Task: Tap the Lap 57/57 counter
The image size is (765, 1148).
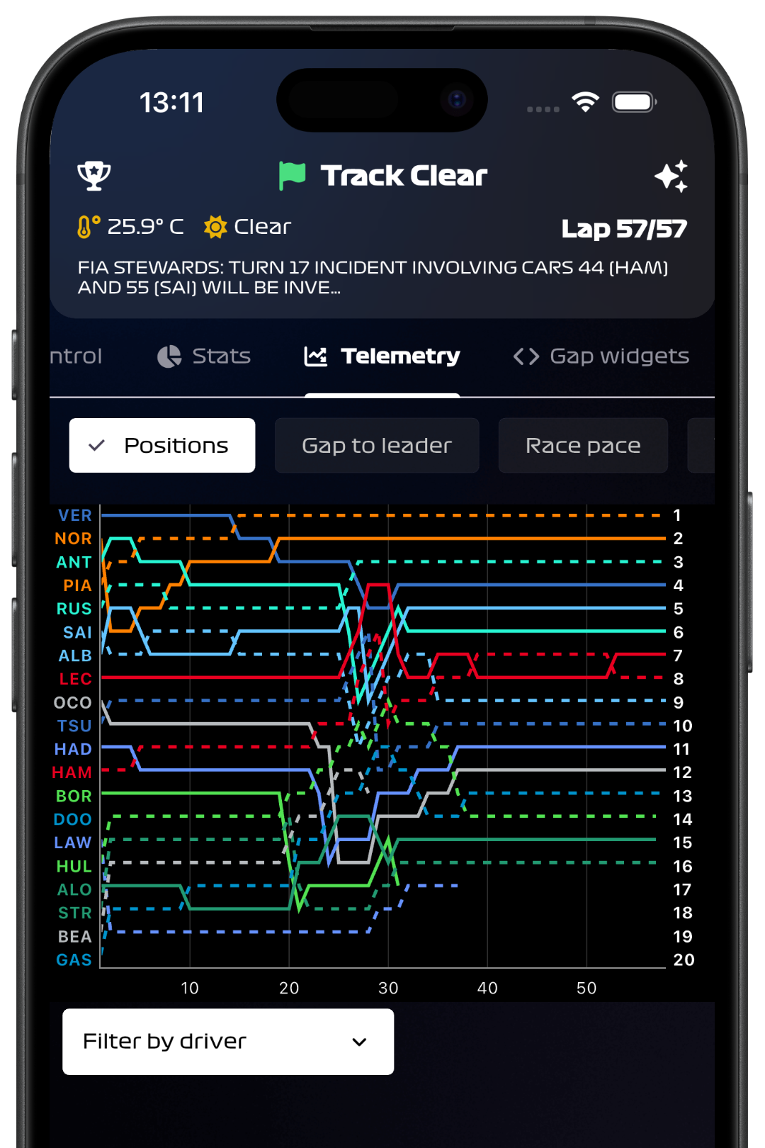Action: [624, 228]
